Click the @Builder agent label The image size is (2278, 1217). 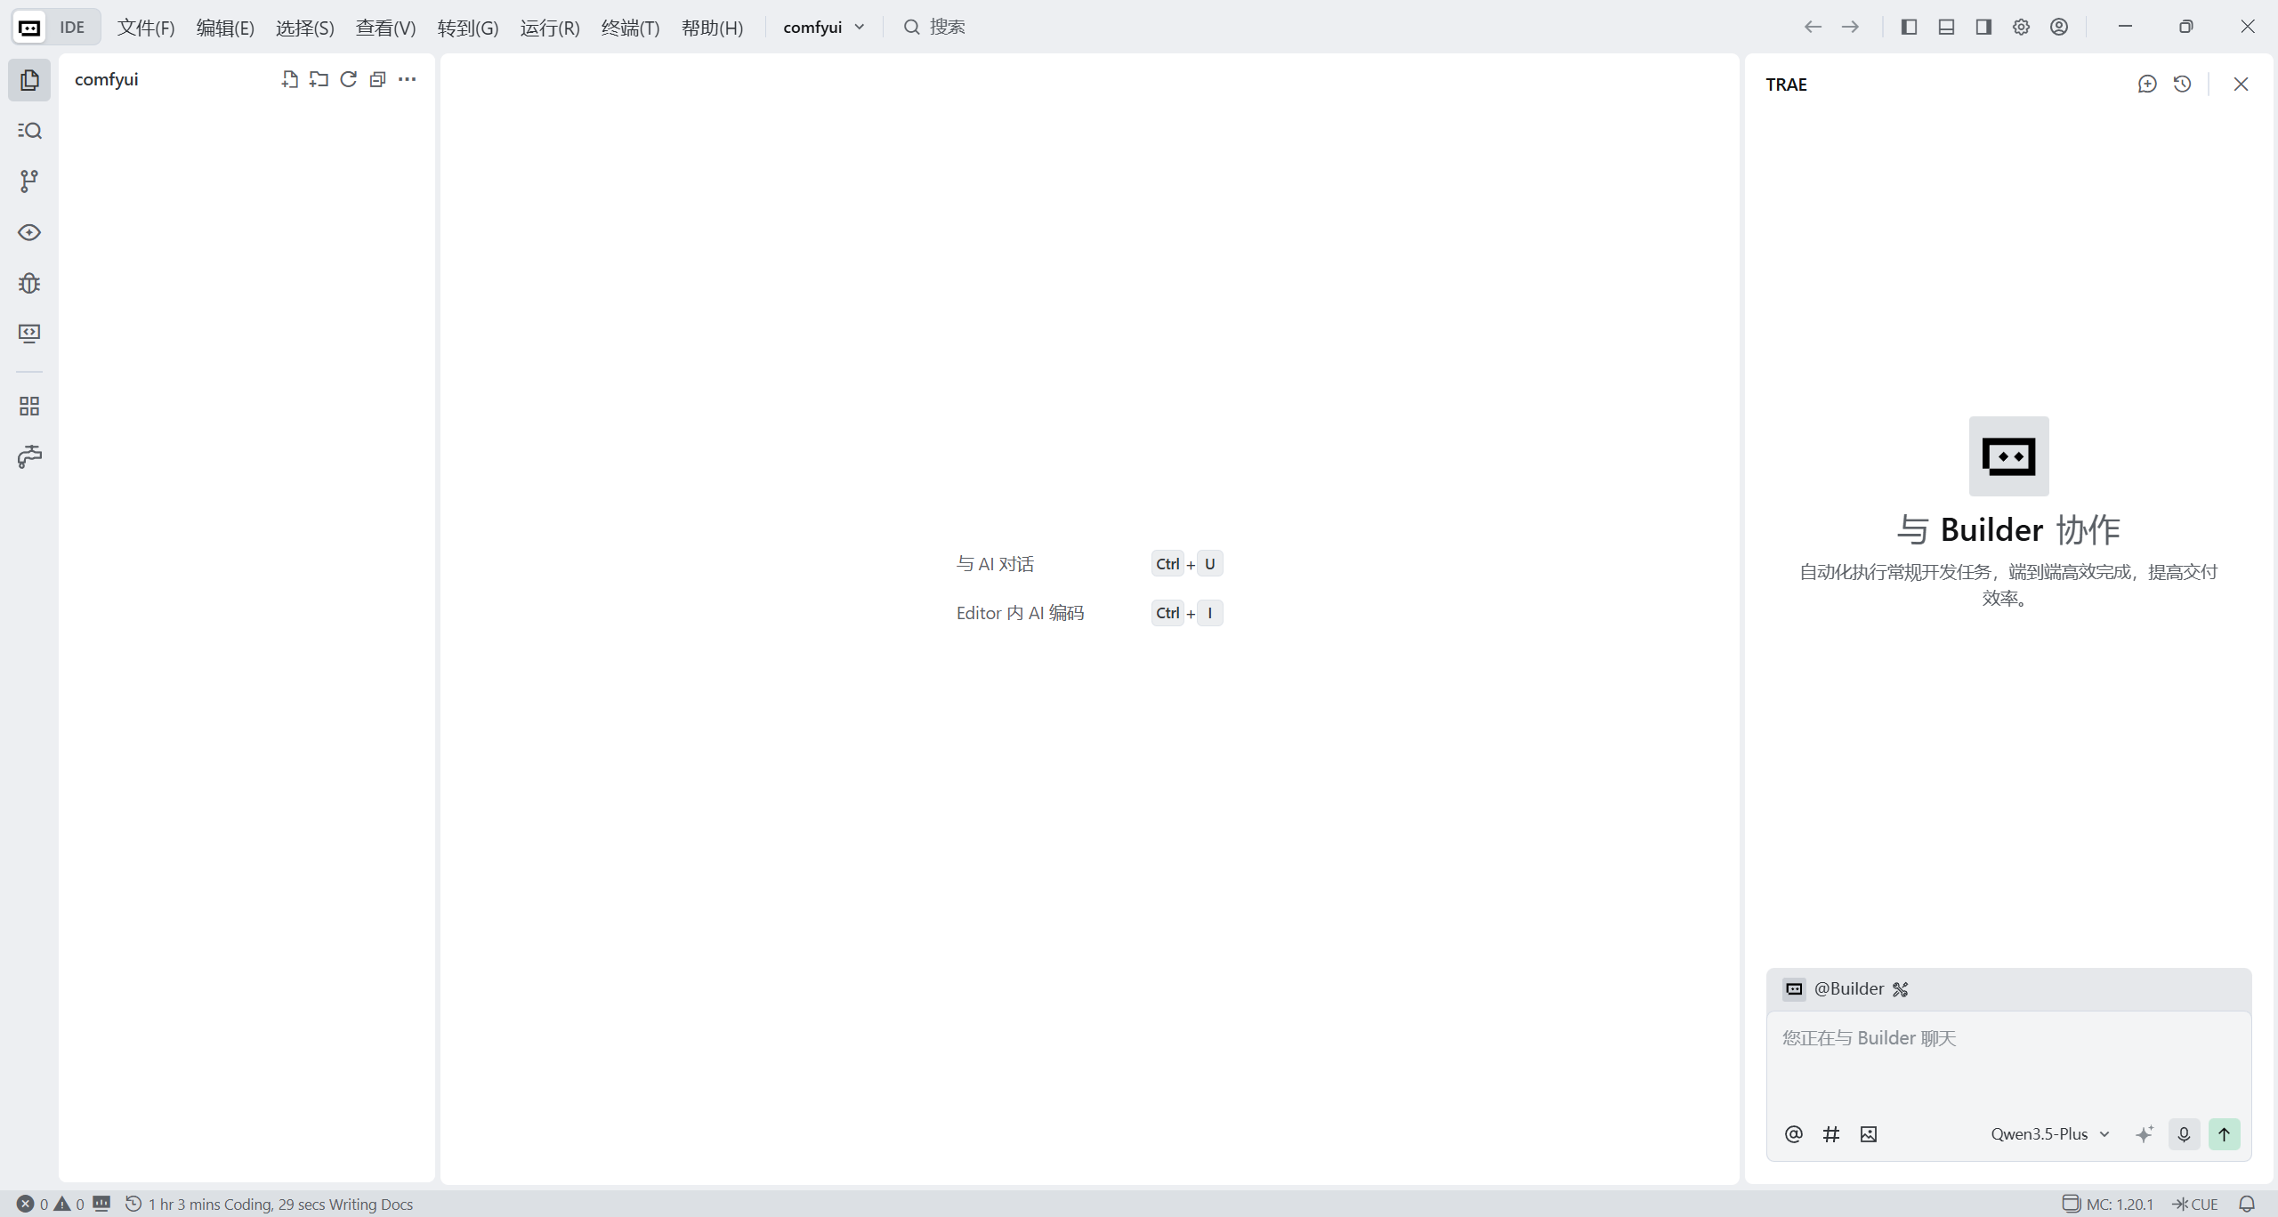tap(1848, 989)
